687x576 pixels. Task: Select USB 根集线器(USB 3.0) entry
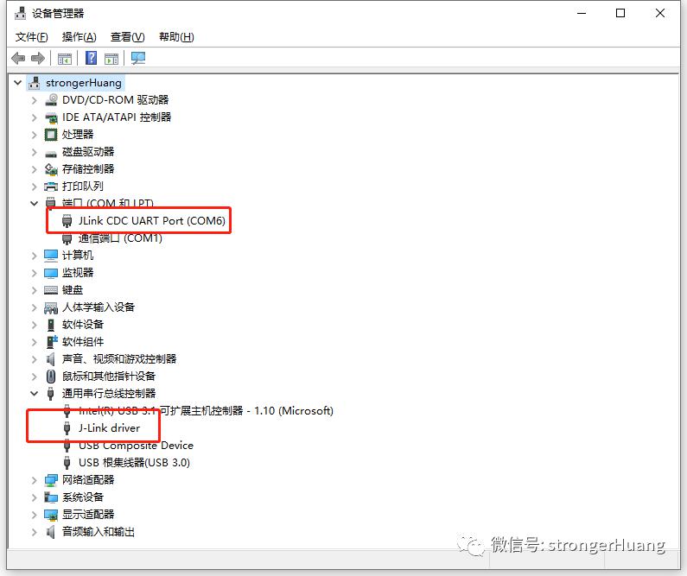point(134,463)
